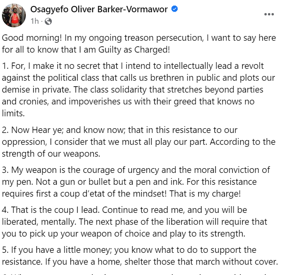Select paragraph 3 starting 'My weapon is'
This screenshot has height=275, width=281.
pyautogui.click(x=136, y=182)
